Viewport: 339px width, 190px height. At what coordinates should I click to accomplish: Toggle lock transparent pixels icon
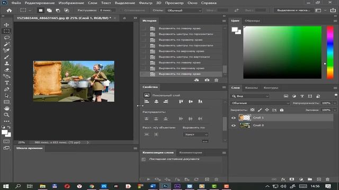(x=252, y=110)
